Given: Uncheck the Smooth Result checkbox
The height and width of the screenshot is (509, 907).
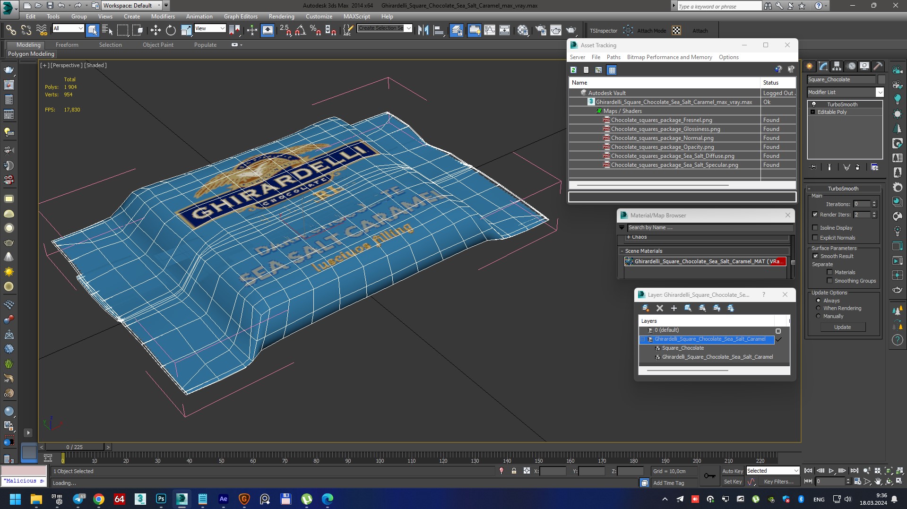Looking at the screenshot, I should point(815,256).
